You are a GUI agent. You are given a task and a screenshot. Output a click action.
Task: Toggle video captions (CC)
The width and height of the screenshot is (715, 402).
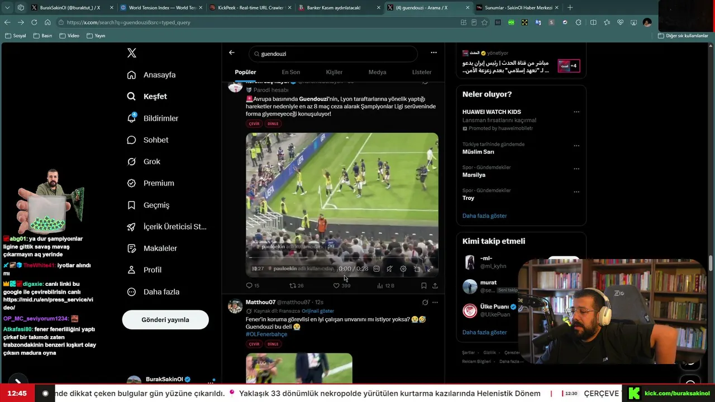point(376,269)
